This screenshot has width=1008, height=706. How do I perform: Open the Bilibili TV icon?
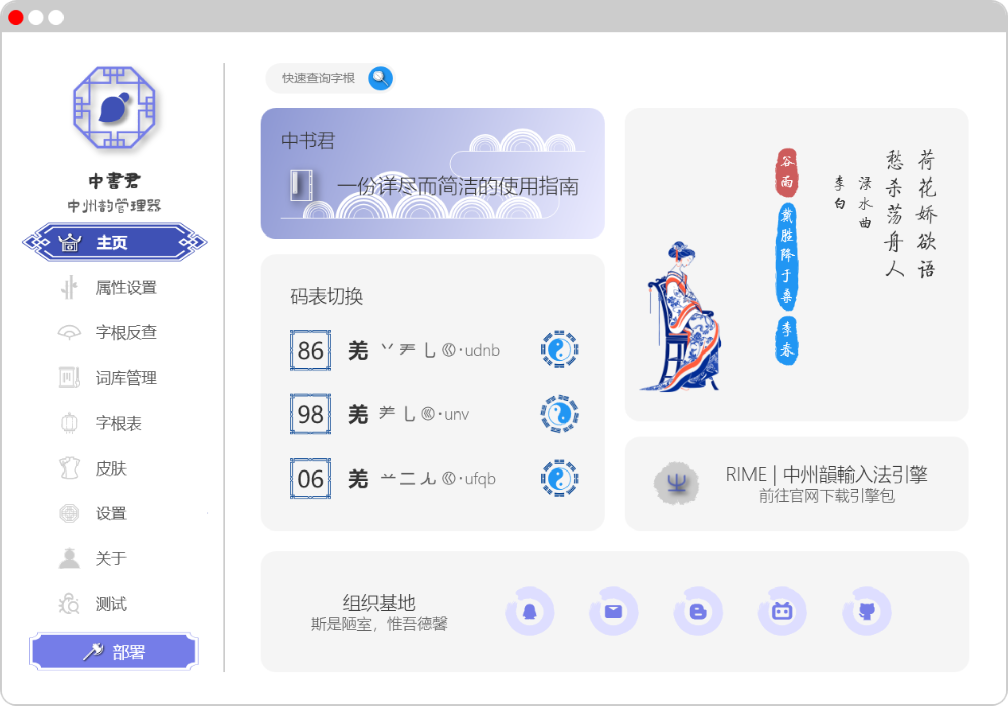[x=782, y=611]
